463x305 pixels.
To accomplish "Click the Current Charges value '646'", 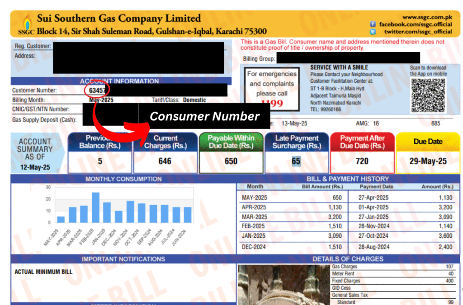I will point(165,161).
